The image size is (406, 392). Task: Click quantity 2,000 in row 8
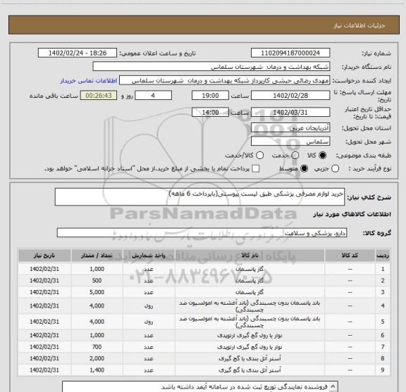pos(97,359)
